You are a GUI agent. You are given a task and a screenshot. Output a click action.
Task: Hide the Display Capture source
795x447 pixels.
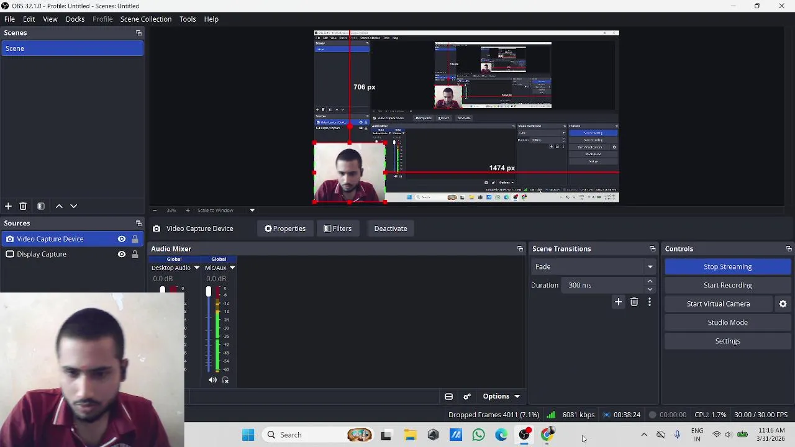point(122,255)
